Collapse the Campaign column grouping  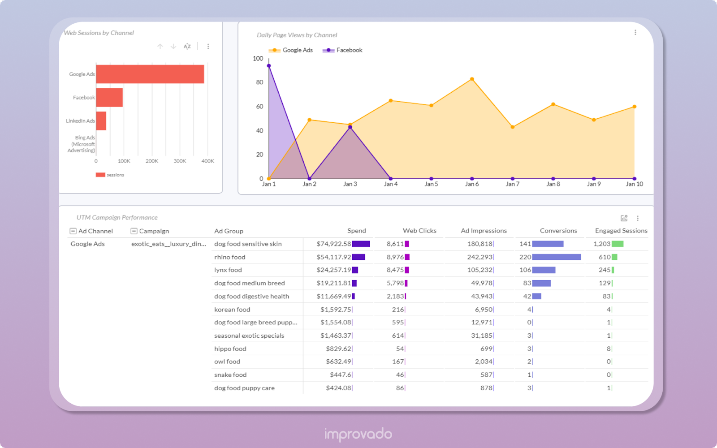[x=134, y=231]
